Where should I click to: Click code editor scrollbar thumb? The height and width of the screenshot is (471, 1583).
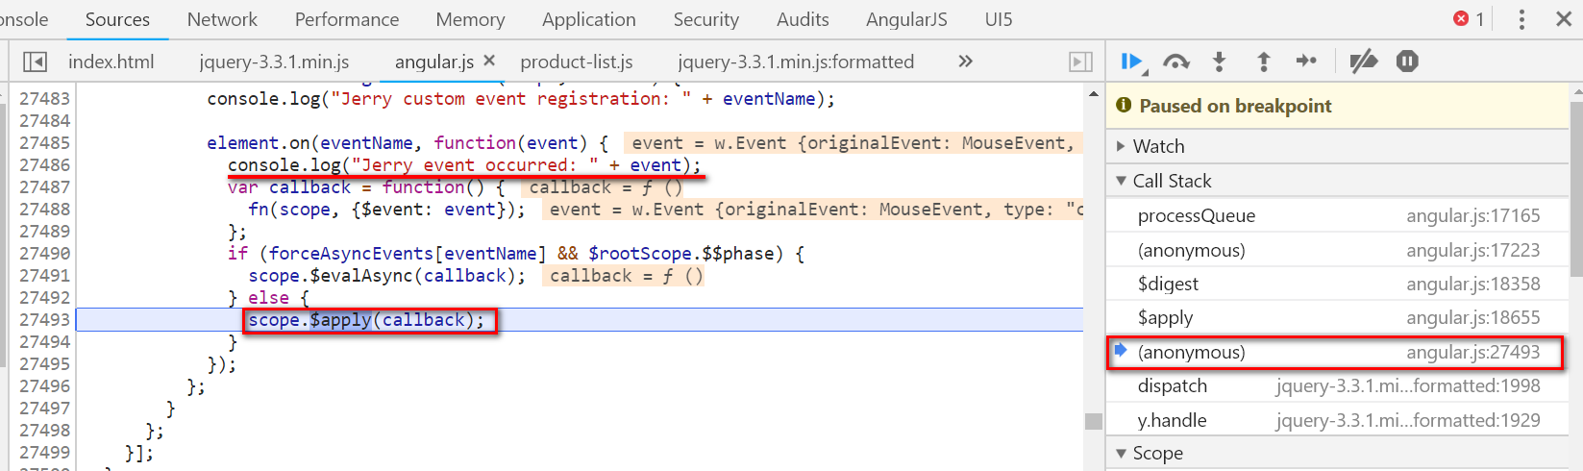[x=1094, y=421]
